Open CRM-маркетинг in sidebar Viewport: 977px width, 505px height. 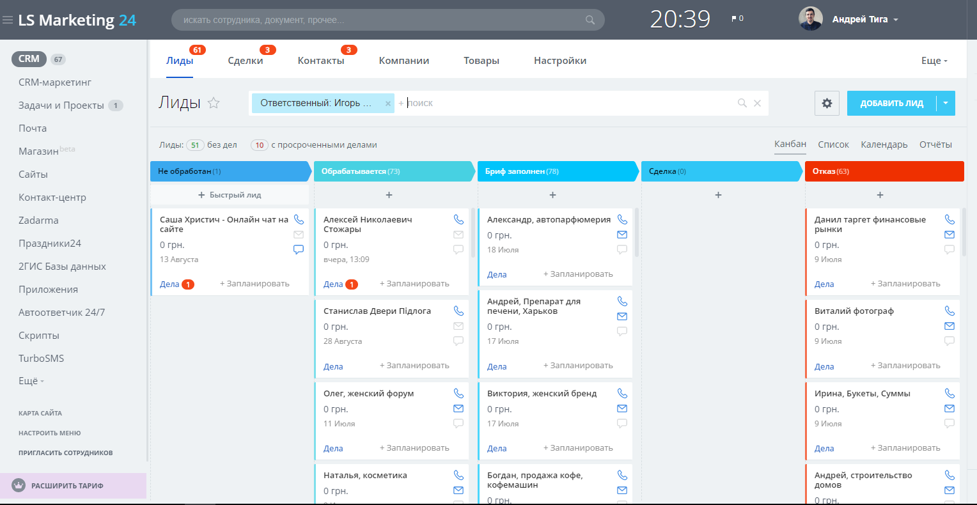(55, 82)
